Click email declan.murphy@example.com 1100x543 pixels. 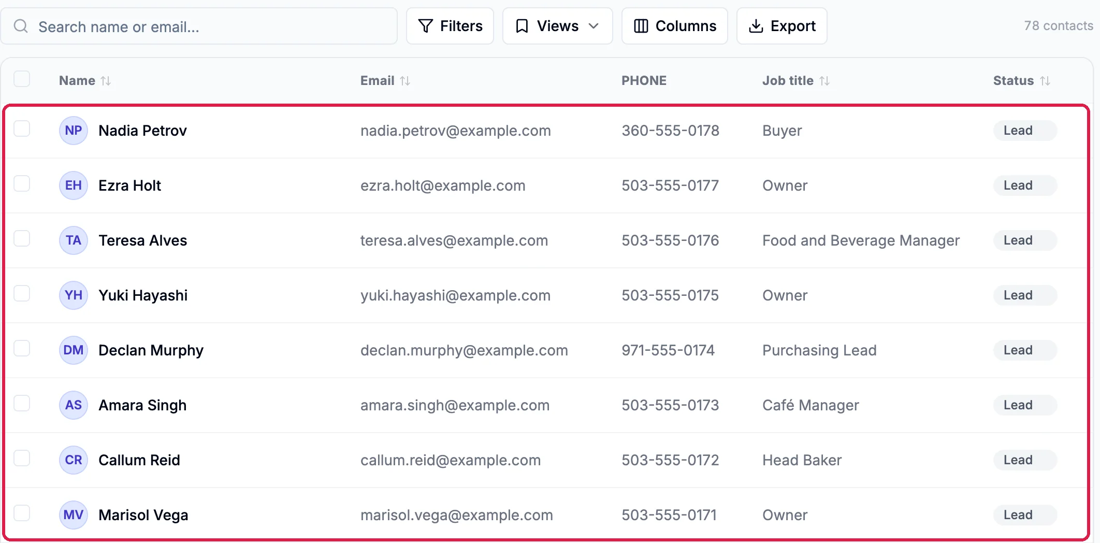click(464, 350)
